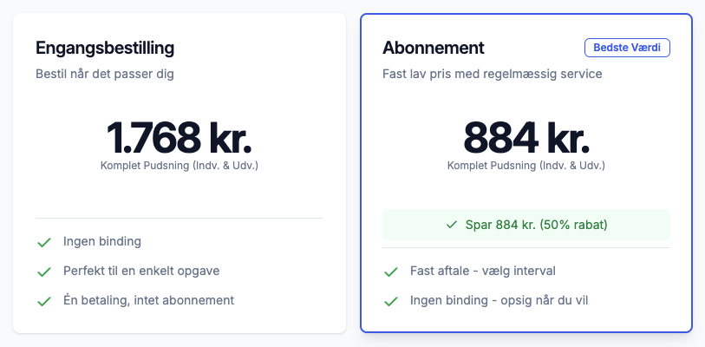Click the 1.768 kr. price
705x347 pixels.
coord(180,136)
